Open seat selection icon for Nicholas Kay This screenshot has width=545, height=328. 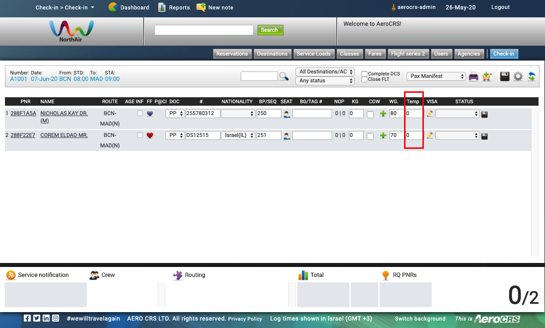287,114
